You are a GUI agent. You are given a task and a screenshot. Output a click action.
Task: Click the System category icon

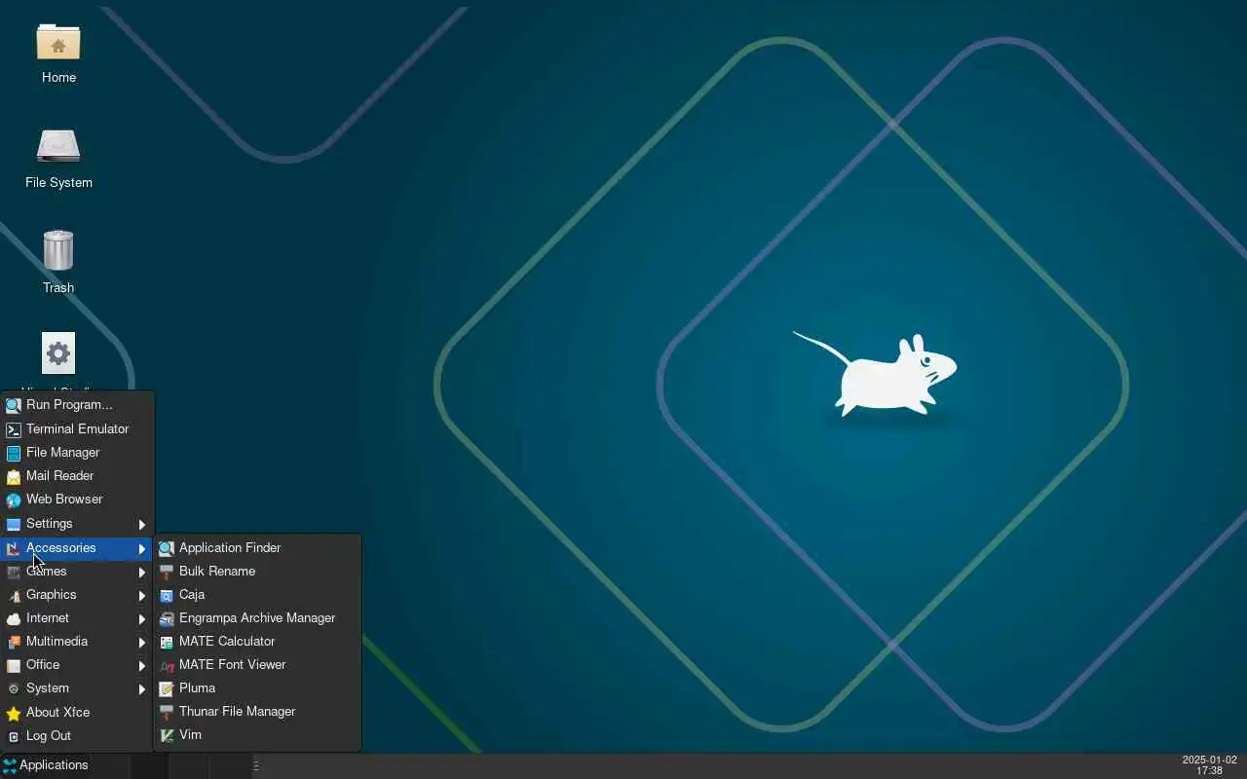coord(14,688)
